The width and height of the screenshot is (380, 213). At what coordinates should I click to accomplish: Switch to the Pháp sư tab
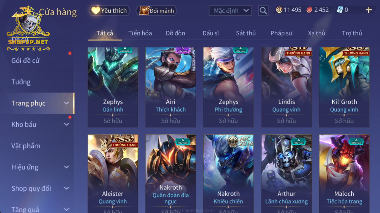[x=281, y=33]
